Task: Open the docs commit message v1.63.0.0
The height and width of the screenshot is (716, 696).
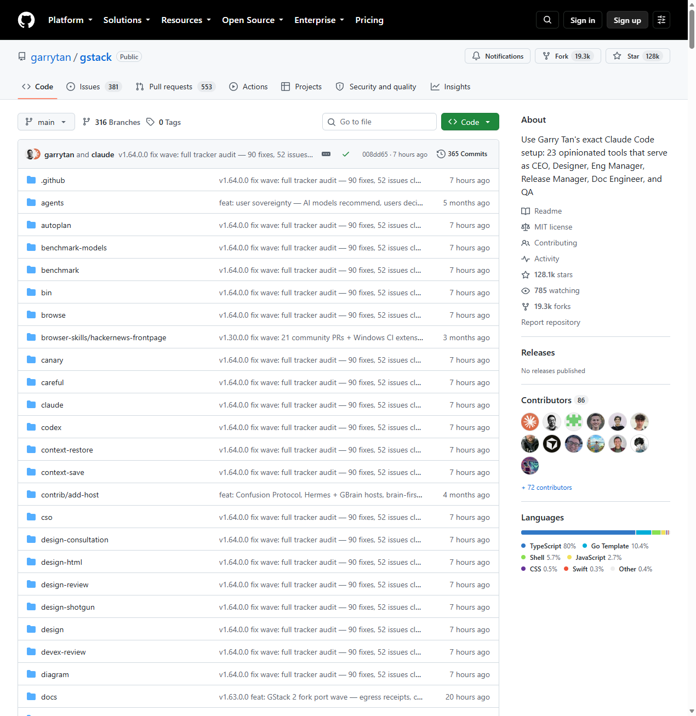Action: [321, 697]
